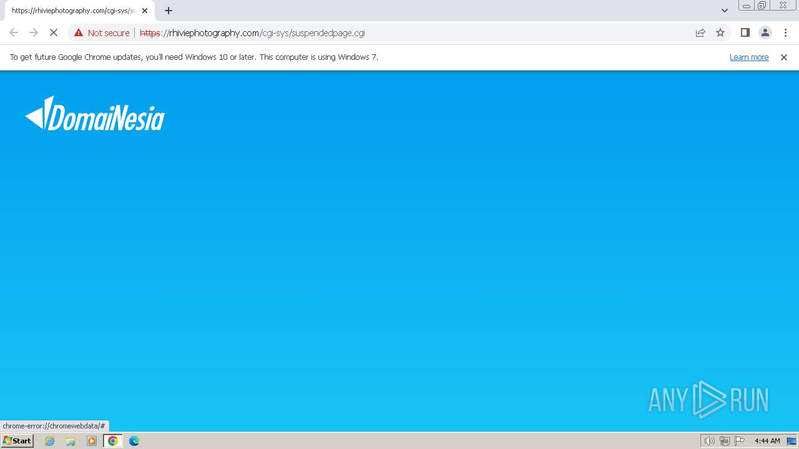Click the Show desktop button
Image resolution: width=799 pixels, height=449 pixels.
[x=792, y=441]
